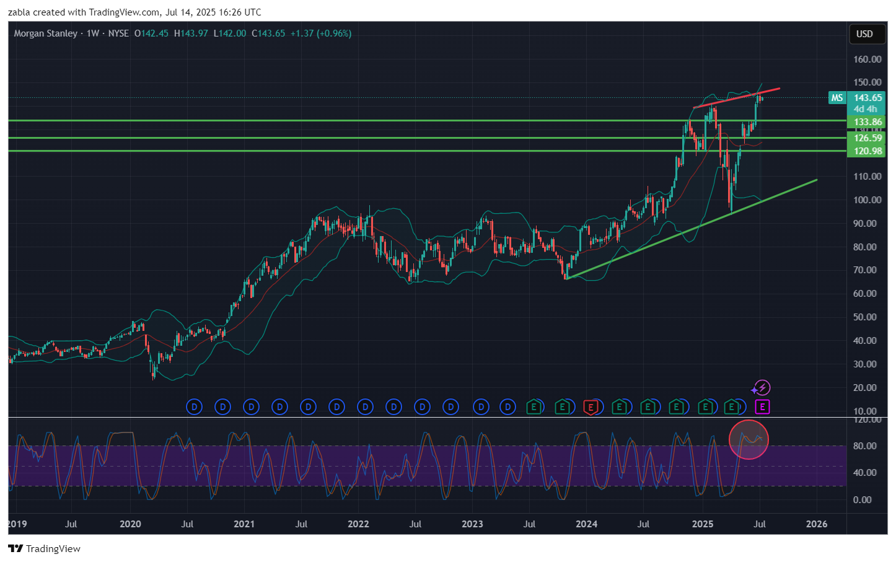Click the TradingView logo at bottom left
This screenshot has height=562, width=896.
point(44,548)
